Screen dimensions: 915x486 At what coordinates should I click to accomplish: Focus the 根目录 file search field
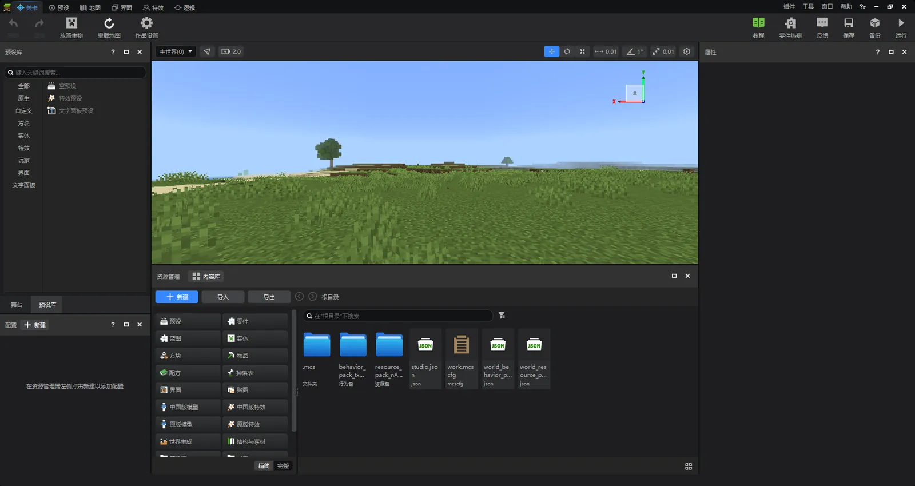[398, 316]
